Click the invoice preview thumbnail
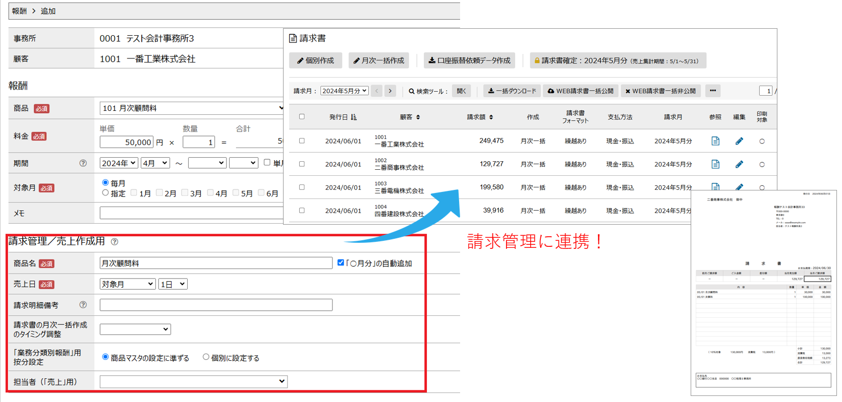Viewport: 842px width, 402px height. click(x=763, y=292)
